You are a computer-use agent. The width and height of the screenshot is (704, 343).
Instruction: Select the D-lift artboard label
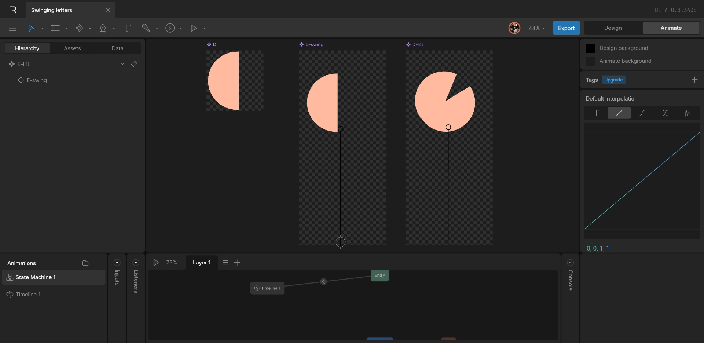point(415,44)
